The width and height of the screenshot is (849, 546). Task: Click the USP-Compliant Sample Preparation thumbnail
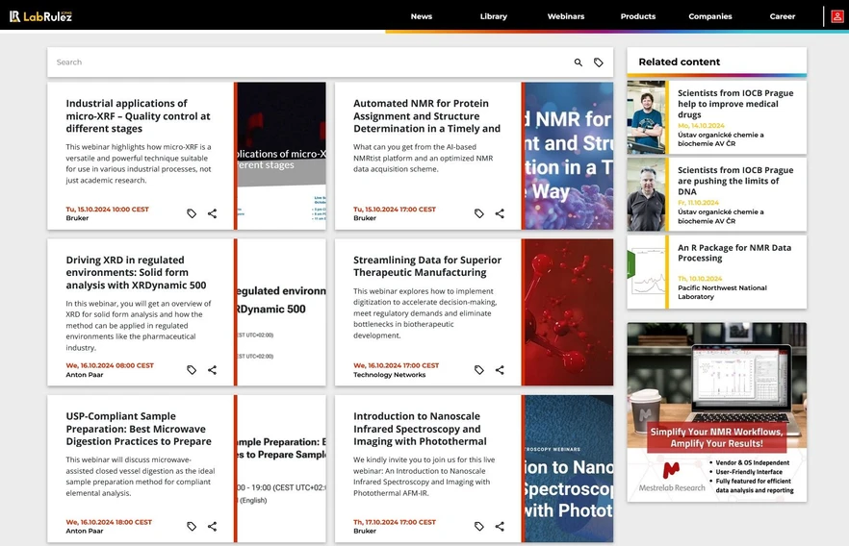pos(281,468)
